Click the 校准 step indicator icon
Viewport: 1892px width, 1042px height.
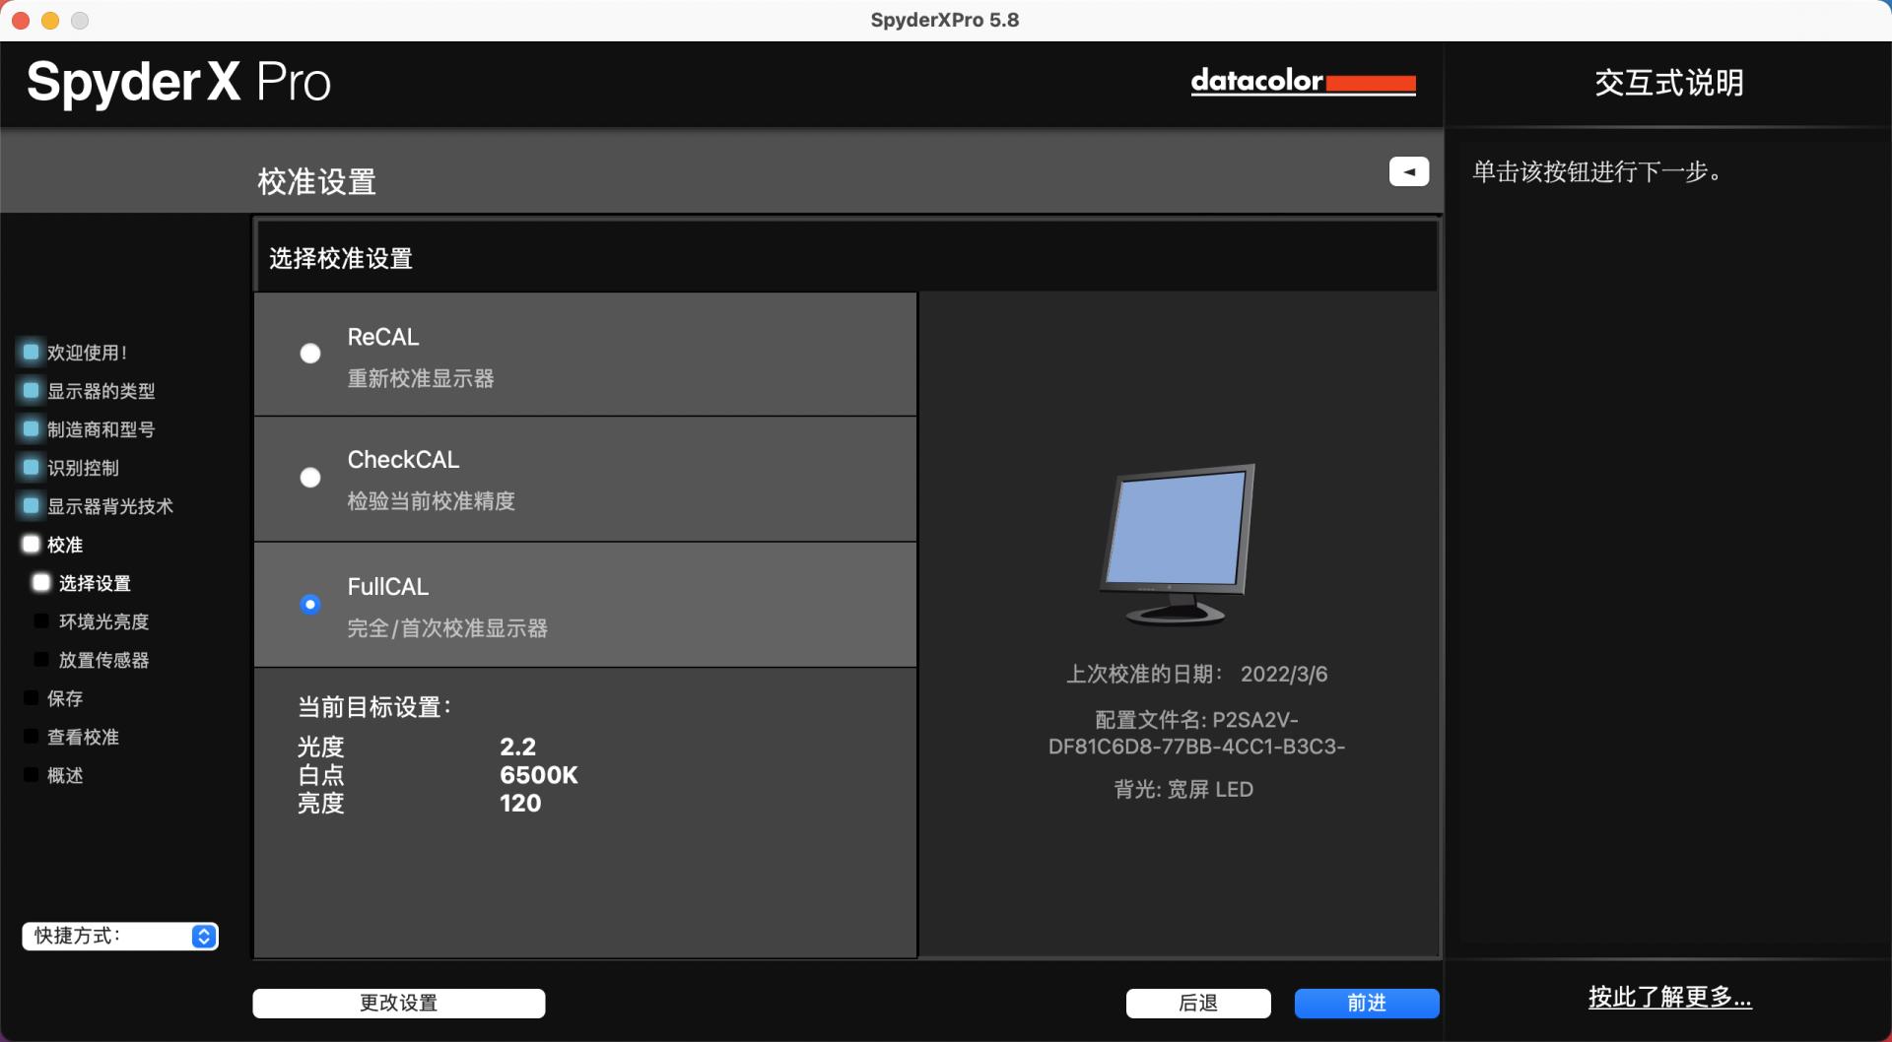[31, 544]
